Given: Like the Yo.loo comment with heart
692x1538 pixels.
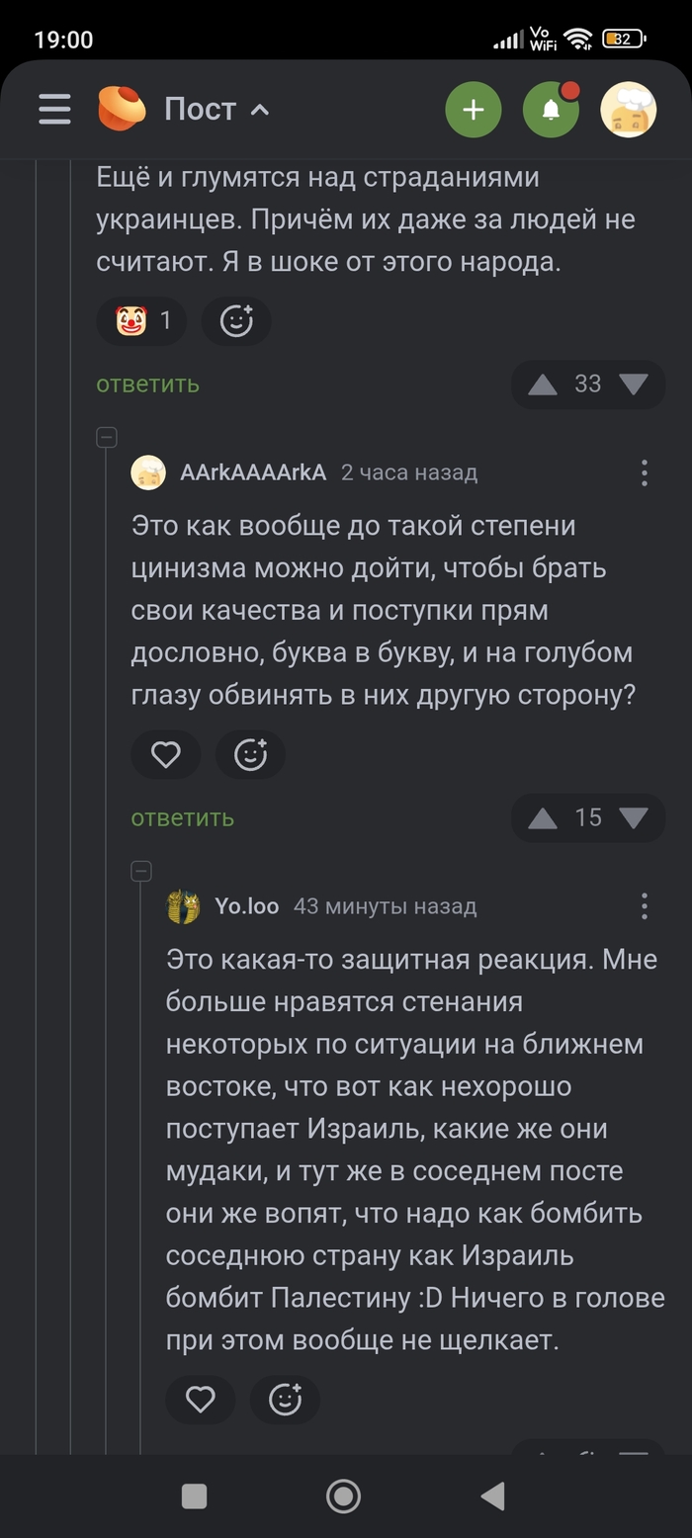Looking at the screenshot, I should tap(201, 1399).
